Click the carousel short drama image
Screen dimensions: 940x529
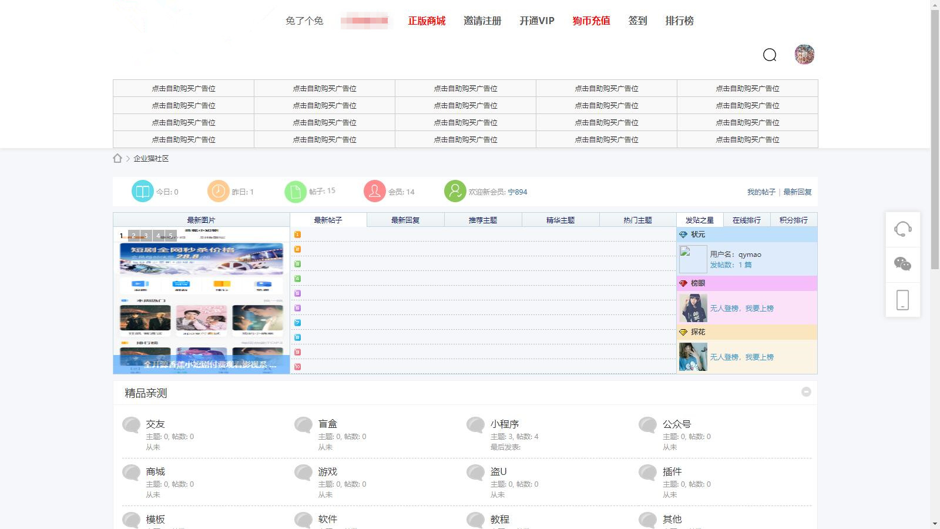pos(201,300)
